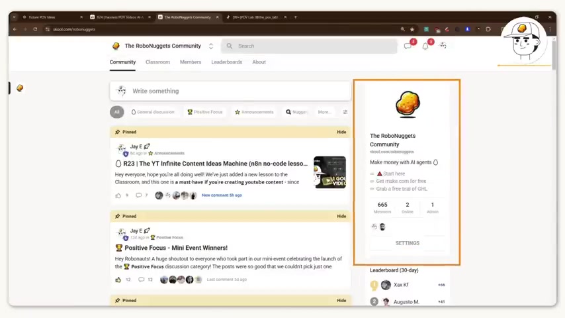Select the All category filter
Viewport: 565px width, 318px height.
coord(116,112)
